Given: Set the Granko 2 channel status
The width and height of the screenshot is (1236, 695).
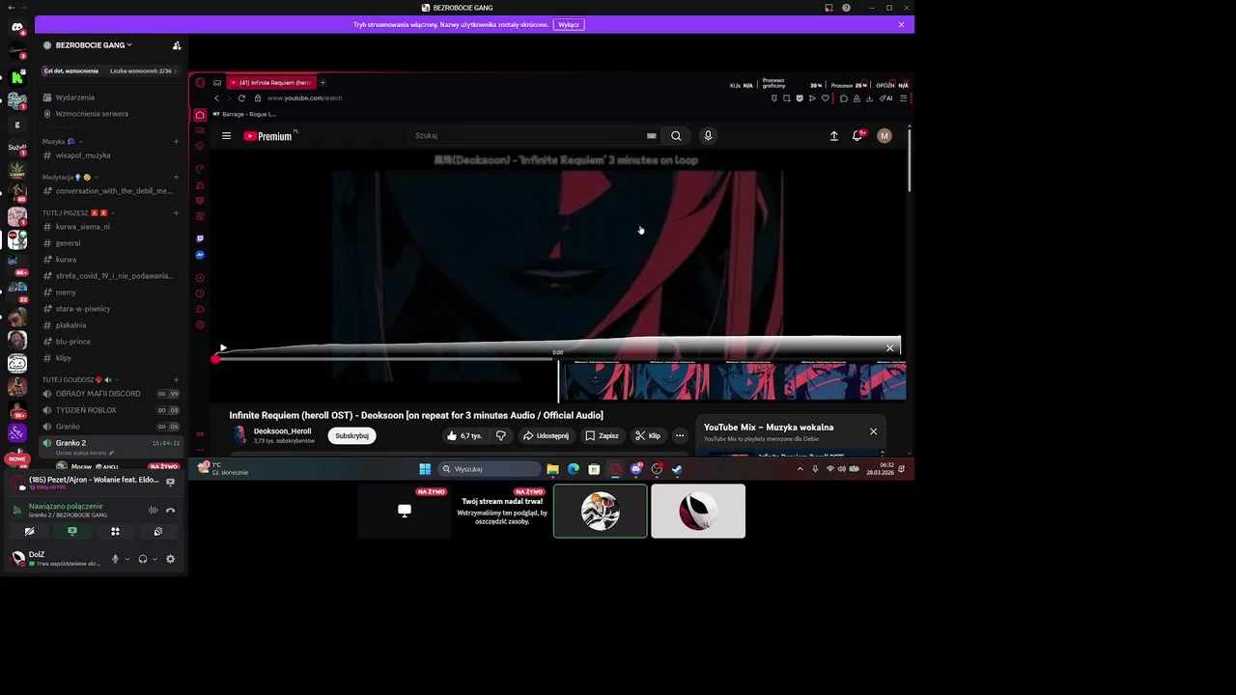Looking at the screenshot, I should coord(85,453).
